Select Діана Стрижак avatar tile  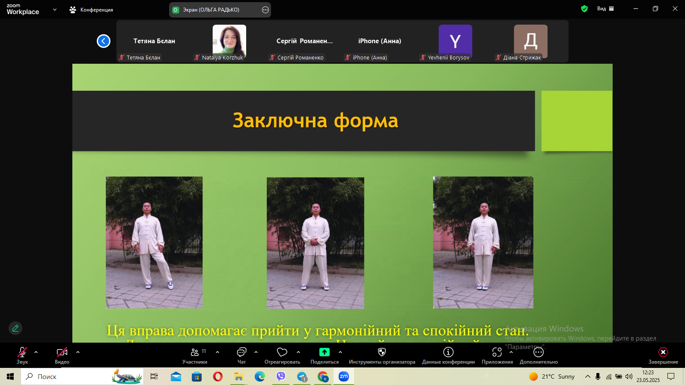tap(530, 41)
